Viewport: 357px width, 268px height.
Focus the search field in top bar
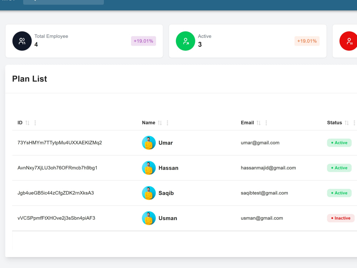[x=64, y=2]
